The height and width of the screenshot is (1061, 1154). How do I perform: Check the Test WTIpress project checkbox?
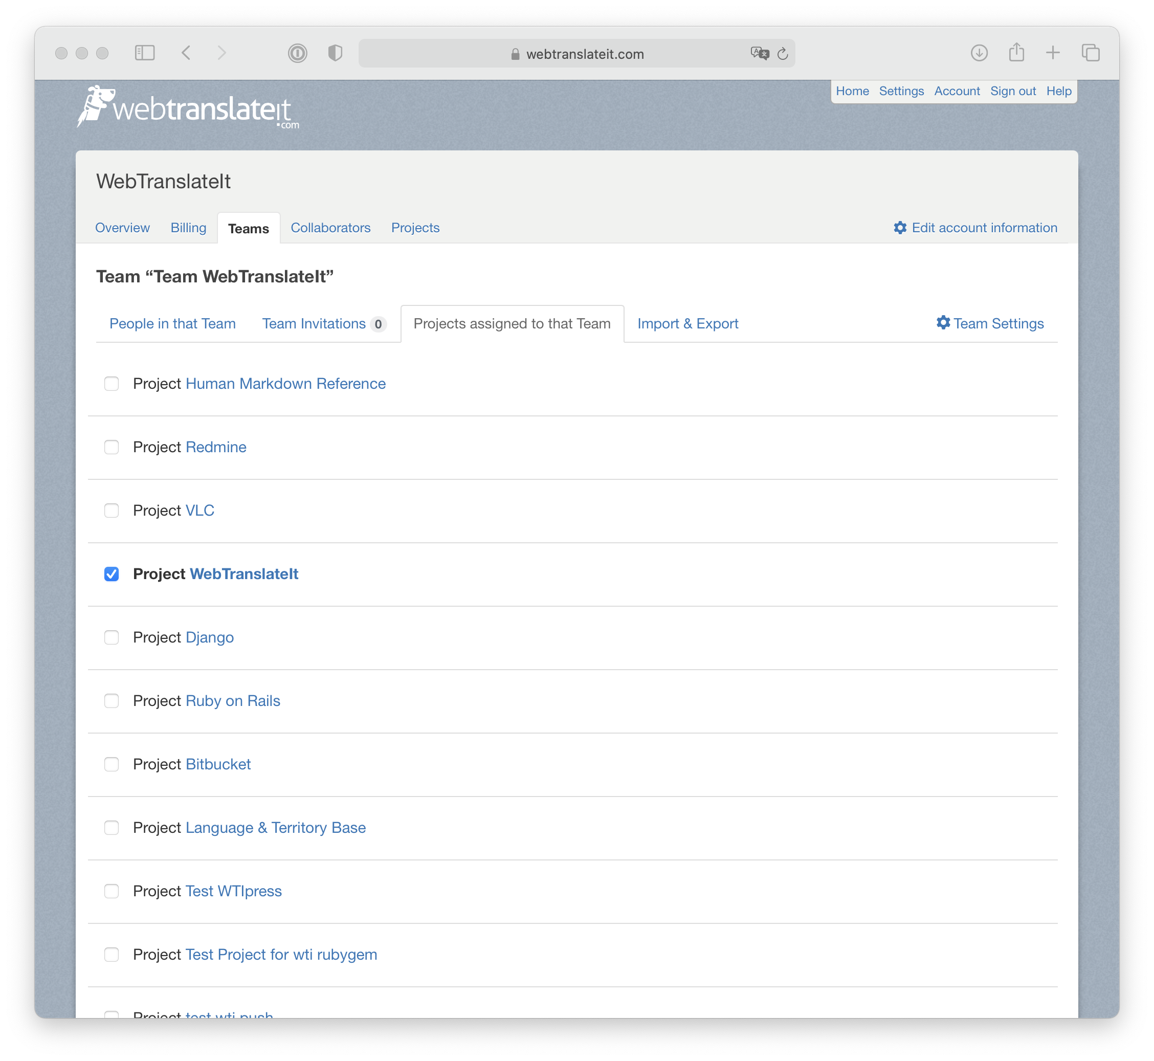112,891
